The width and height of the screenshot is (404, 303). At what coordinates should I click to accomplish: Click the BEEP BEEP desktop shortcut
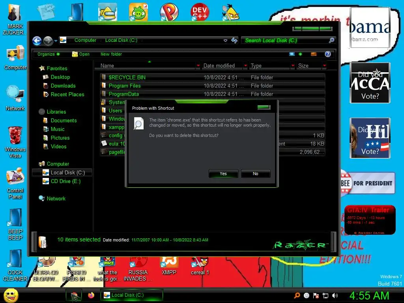coord(15,224)
